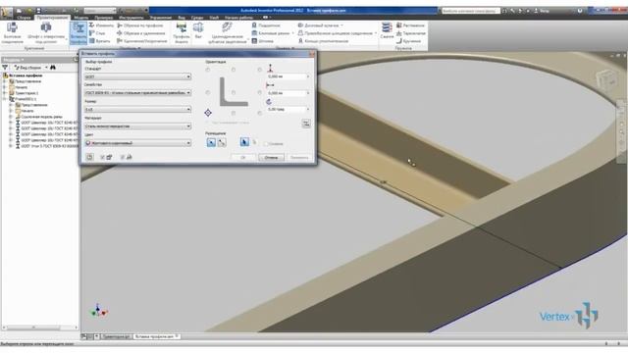Click the browser panel horizontal scrollbar

point(39,328)
